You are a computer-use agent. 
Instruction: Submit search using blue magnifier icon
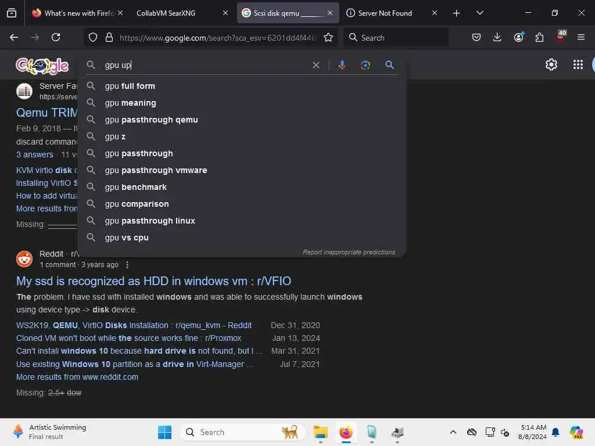[389, 65]
